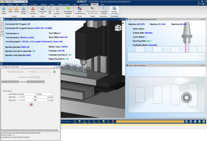
Task: Click the 10:15 AM stop time field
Action: point(45,100)
